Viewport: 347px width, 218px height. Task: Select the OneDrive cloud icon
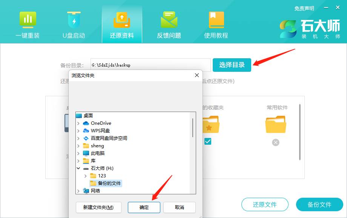click(86, 123)
